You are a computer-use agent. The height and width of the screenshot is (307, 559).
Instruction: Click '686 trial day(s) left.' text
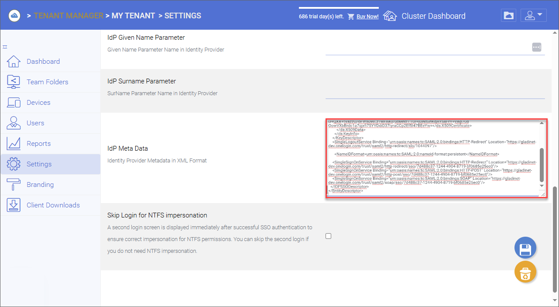322,17
